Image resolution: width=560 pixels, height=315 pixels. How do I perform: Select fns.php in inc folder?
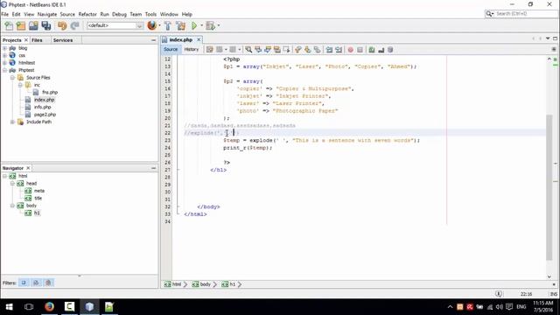point(50,93)
